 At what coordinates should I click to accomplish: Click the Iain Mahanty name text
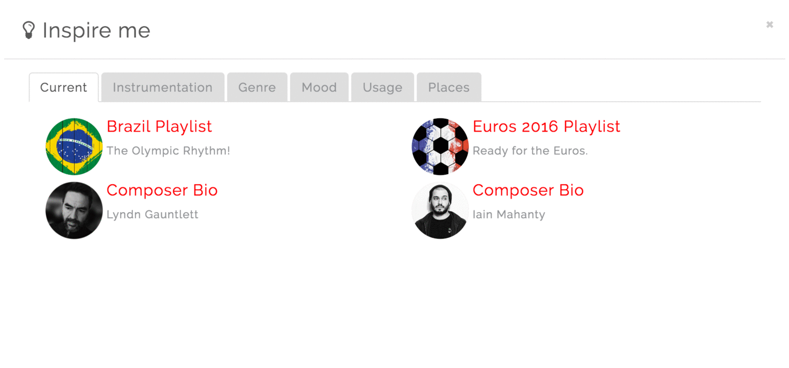click(x=509, y=214)
